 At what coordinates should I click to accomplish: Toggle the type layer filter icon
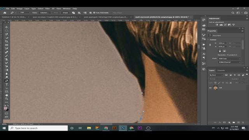[x=235, y=75]
